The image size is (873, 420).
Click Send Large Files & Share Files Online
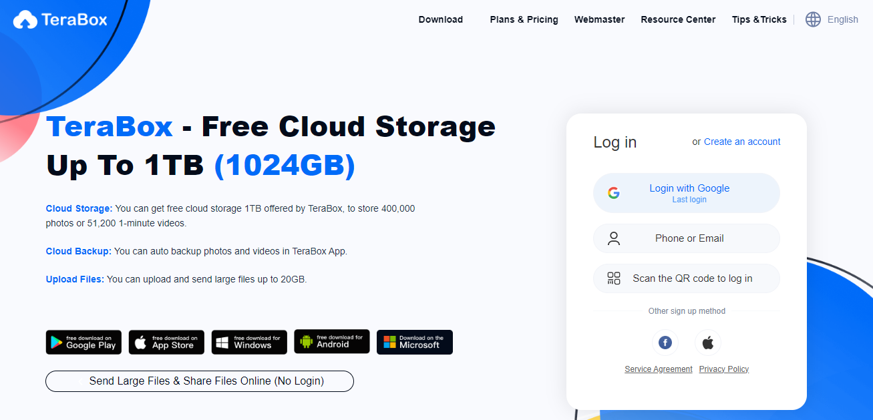200,381
